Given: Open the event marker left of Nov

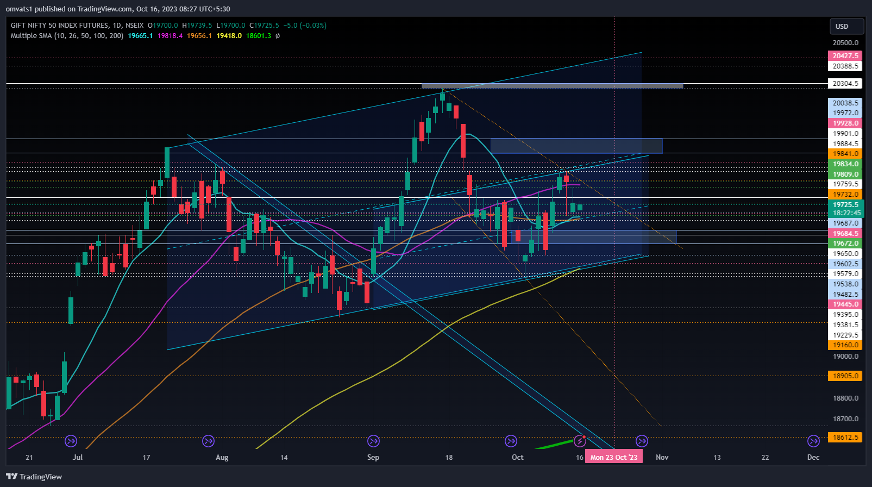Looking at the screenshot, I should point(642,441).
